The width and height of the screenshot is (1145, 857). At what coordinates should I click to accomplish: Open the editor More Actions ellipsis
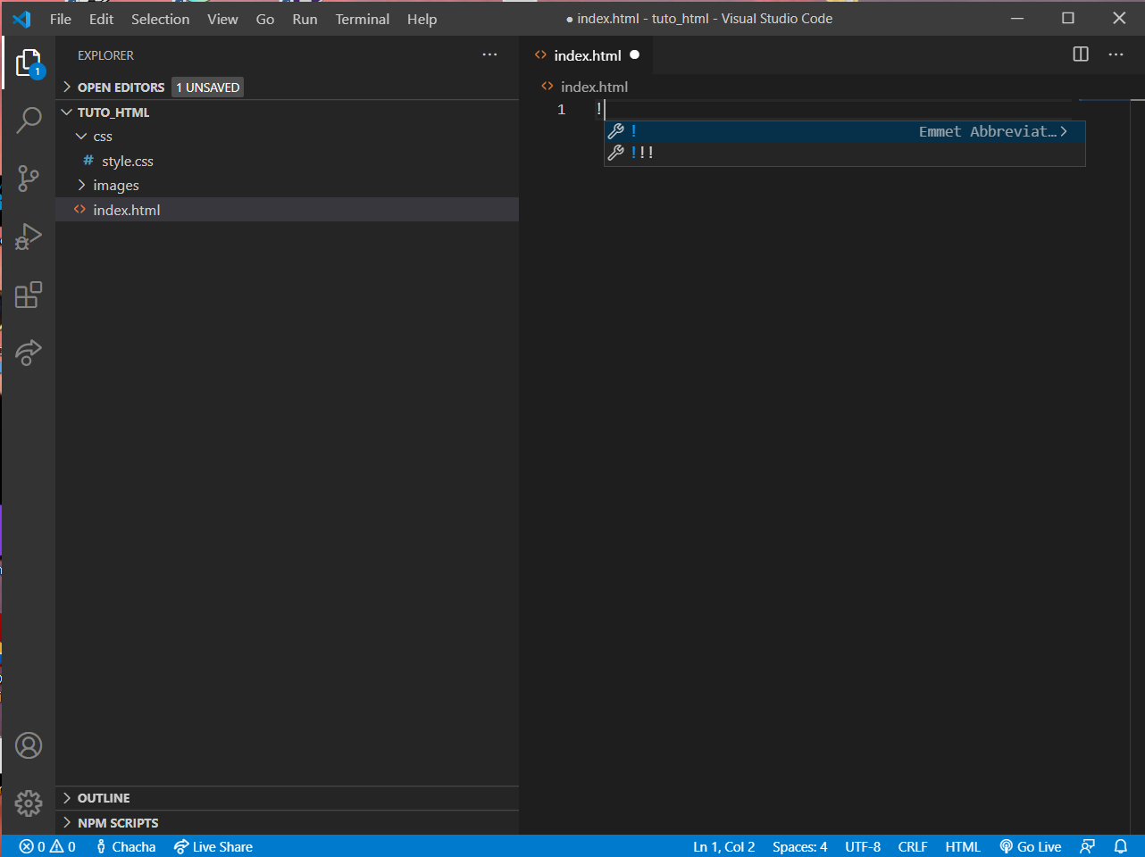(x=1116, y=54)
